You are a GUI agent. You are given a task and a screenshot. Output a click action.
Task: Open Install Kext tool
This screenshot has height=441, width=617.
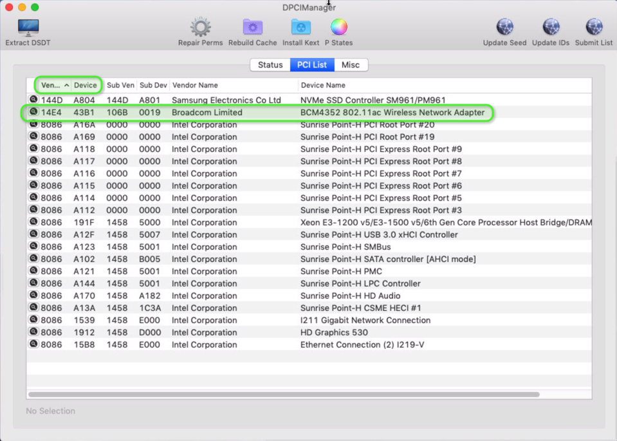[300, 28]
